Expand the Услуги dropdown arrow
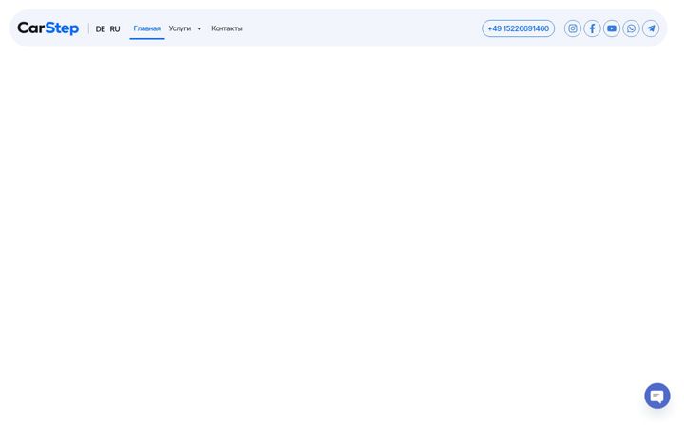This screenshot has height=427, width=684. pos(199,29)
